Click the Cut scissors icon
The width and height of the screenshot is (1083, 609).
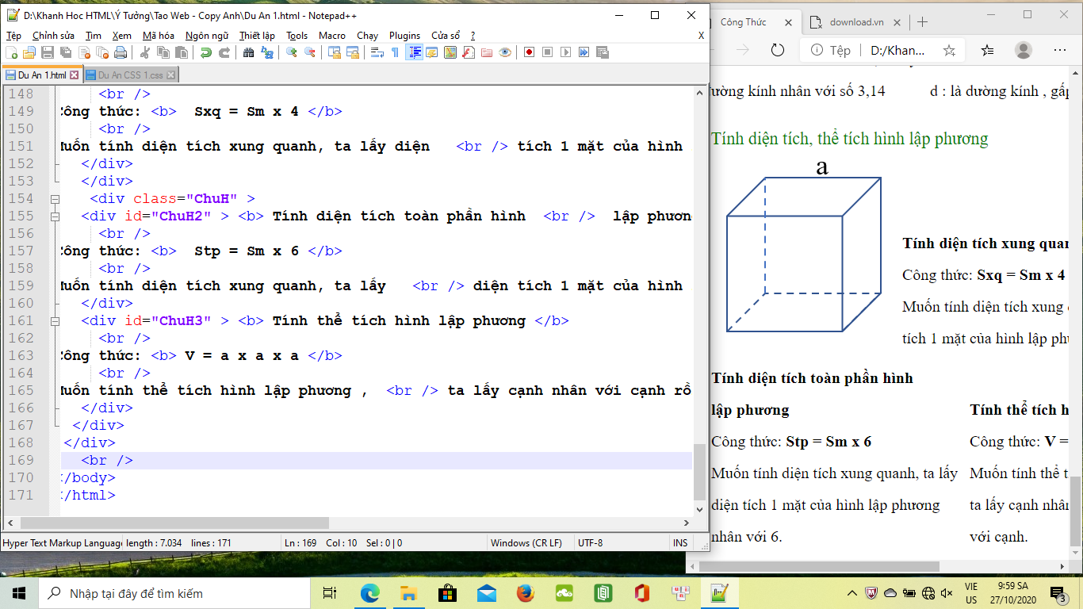point(145,52)
